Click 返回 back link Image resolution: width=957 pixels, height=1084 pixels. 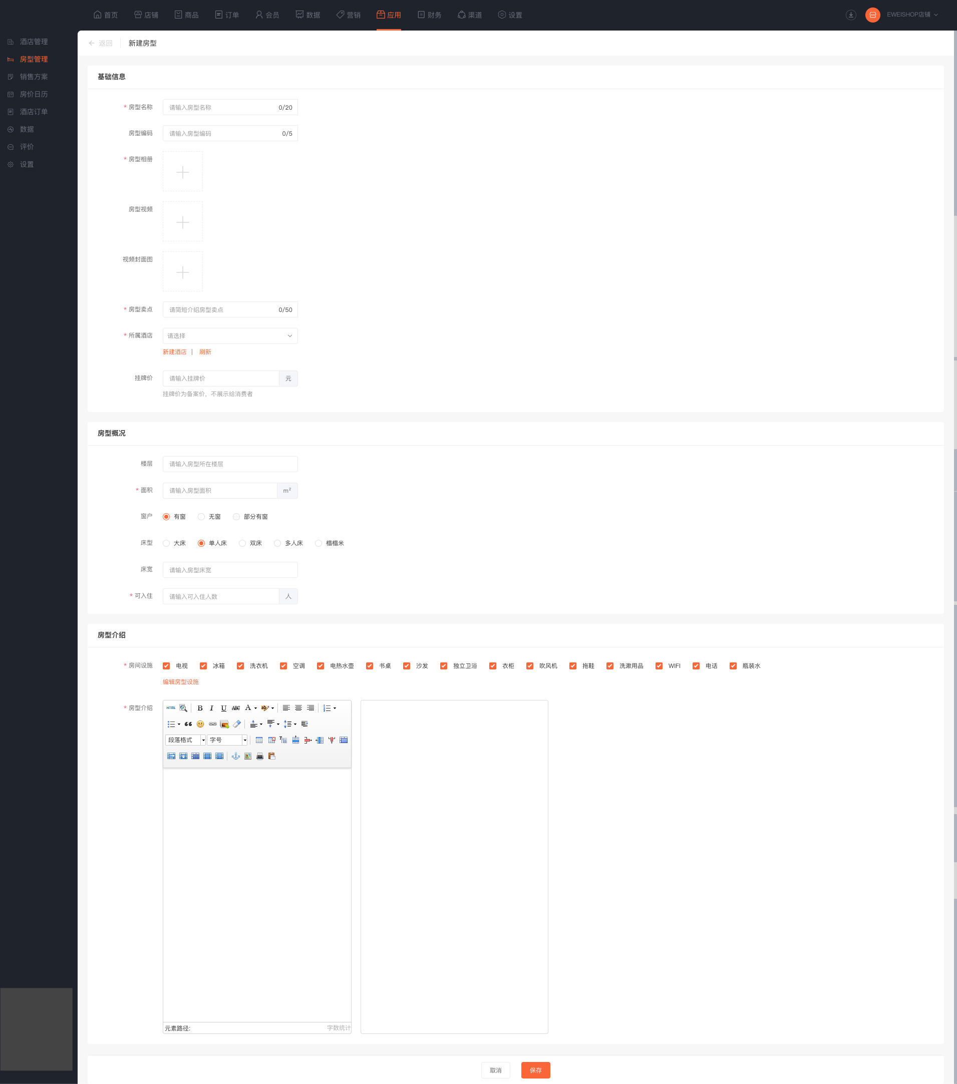point(101,43)
